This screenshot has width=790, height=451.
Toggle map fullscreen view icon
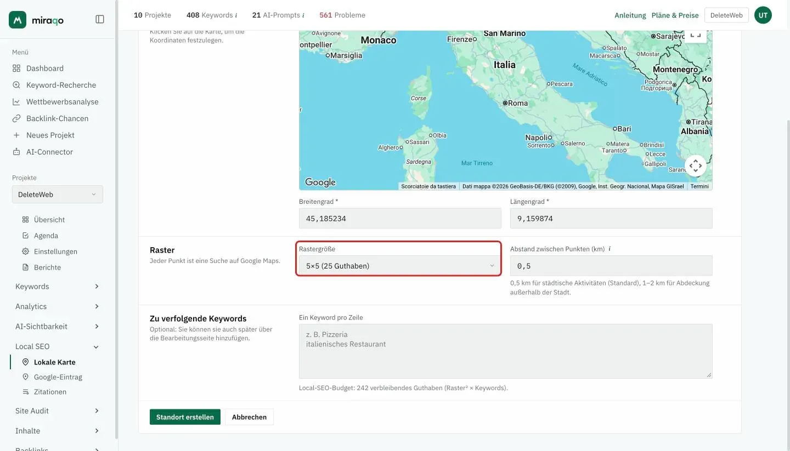click(695, 35)
